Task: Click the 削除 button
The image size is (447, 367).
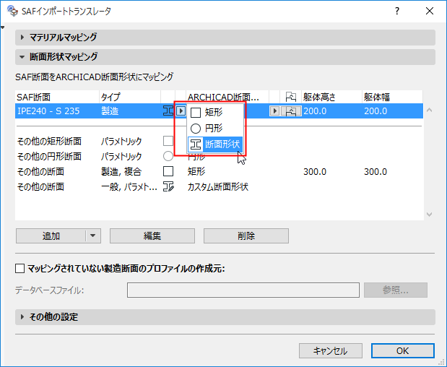Action: [x=246, y=236]
